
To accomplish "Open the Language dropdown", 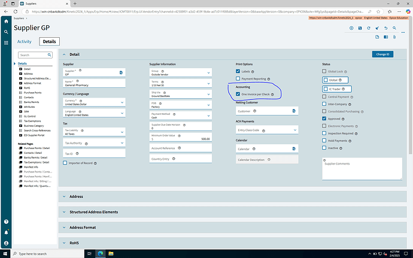I will [x=122, y=113].
